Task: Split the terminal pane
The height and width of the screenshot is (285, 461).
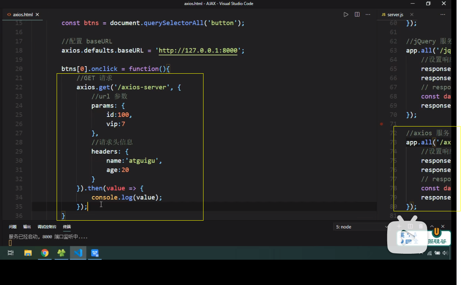Action: [x=410, y=227]
